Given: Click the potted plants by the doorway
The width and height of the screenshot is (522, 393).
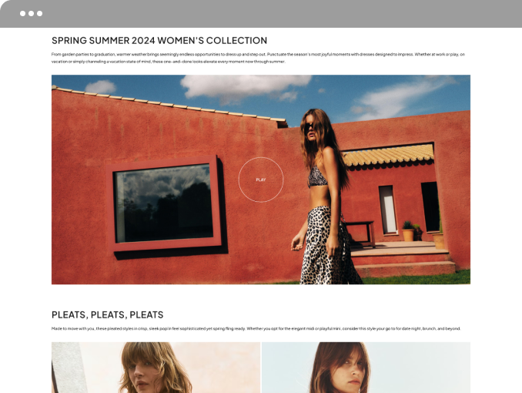Looking at the screenshot, I should (x=412, y=230).
